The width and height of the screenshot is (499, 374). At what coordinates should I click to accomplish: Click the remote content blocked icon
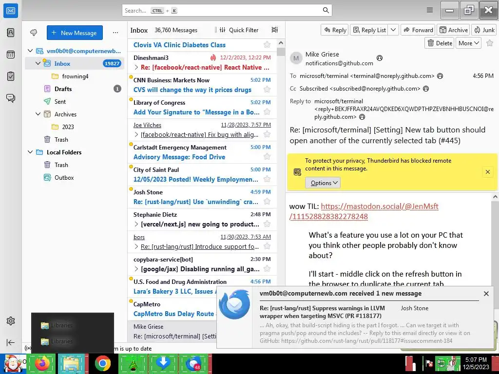pyautogui.click(x=297, y=172)
